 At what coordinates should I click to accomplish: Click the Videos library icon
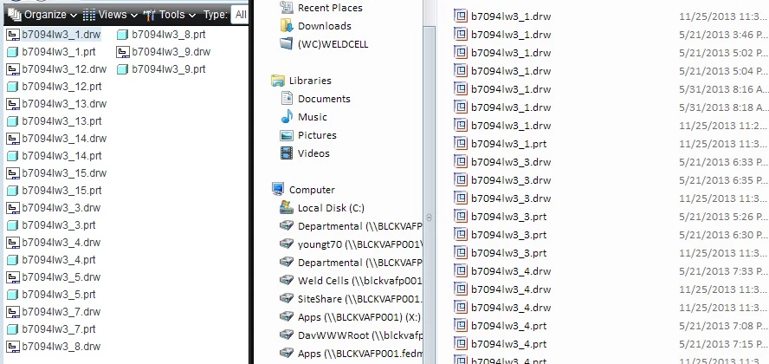click(x=287, y=153)
